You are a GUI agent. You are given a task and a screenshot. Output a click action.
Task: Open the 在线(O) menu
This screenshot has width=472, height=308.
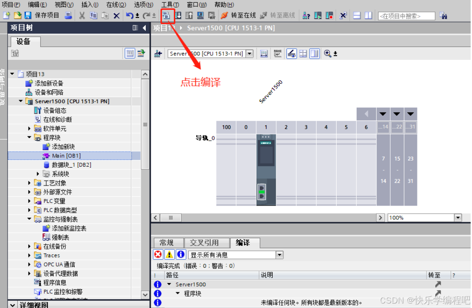click(x=116, y=4)
